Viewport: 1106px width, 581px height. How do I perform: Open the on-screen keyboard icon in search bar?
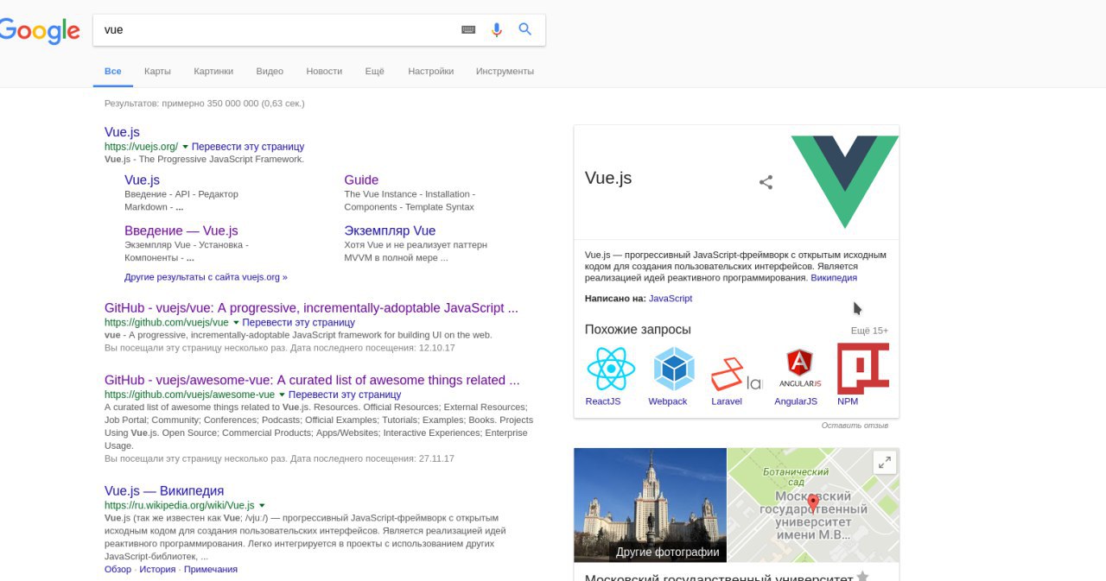[x=468, y=29]
